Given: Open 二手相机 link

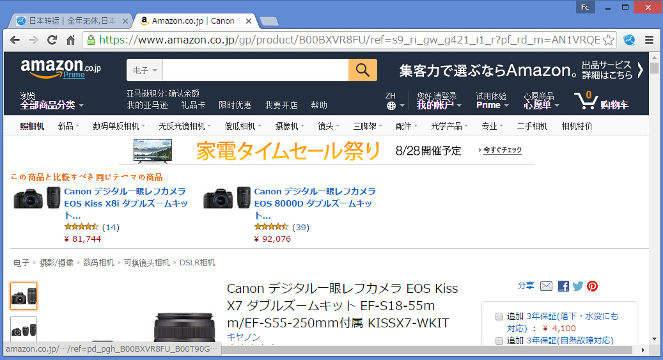Looking at the screenshot, I should (x=532, y=126).
